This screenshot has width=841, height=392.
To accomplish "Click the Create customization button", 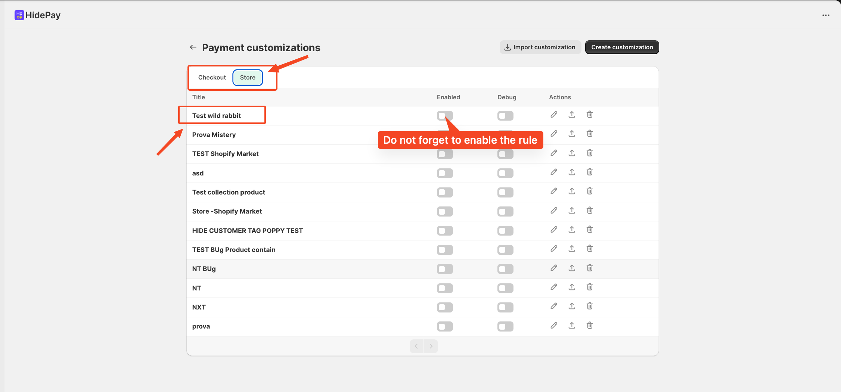I will (622, 47).
